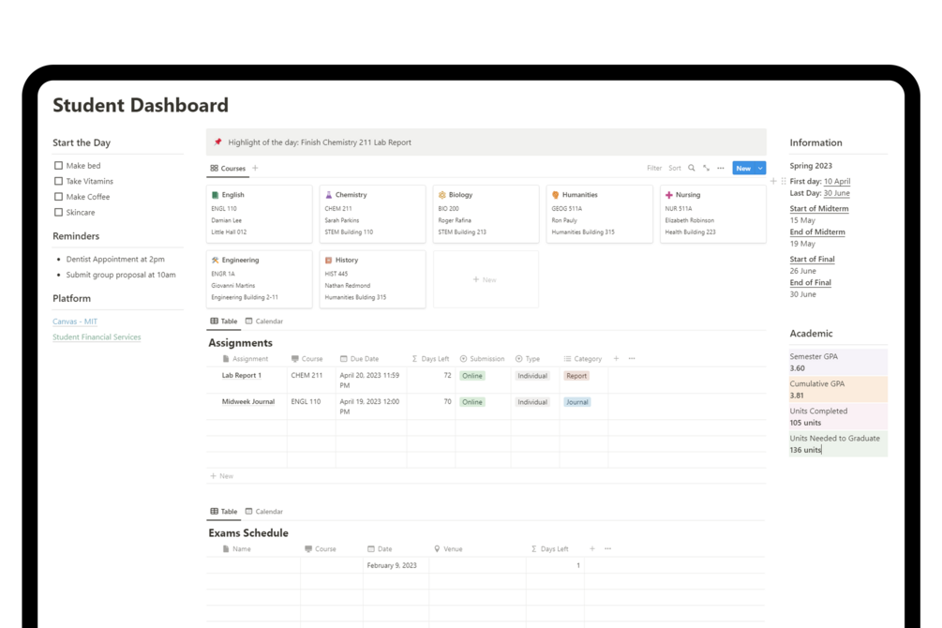This screenshot has height=628, width=942.
Task: Open Filter for Courses database
Action: pyautogui.click(x=654, y=169)
